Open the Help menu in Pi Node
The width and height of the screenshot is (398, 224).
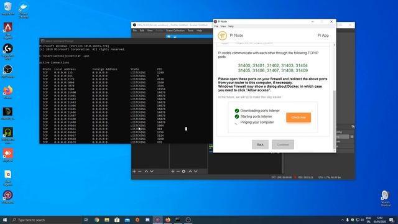231,26
